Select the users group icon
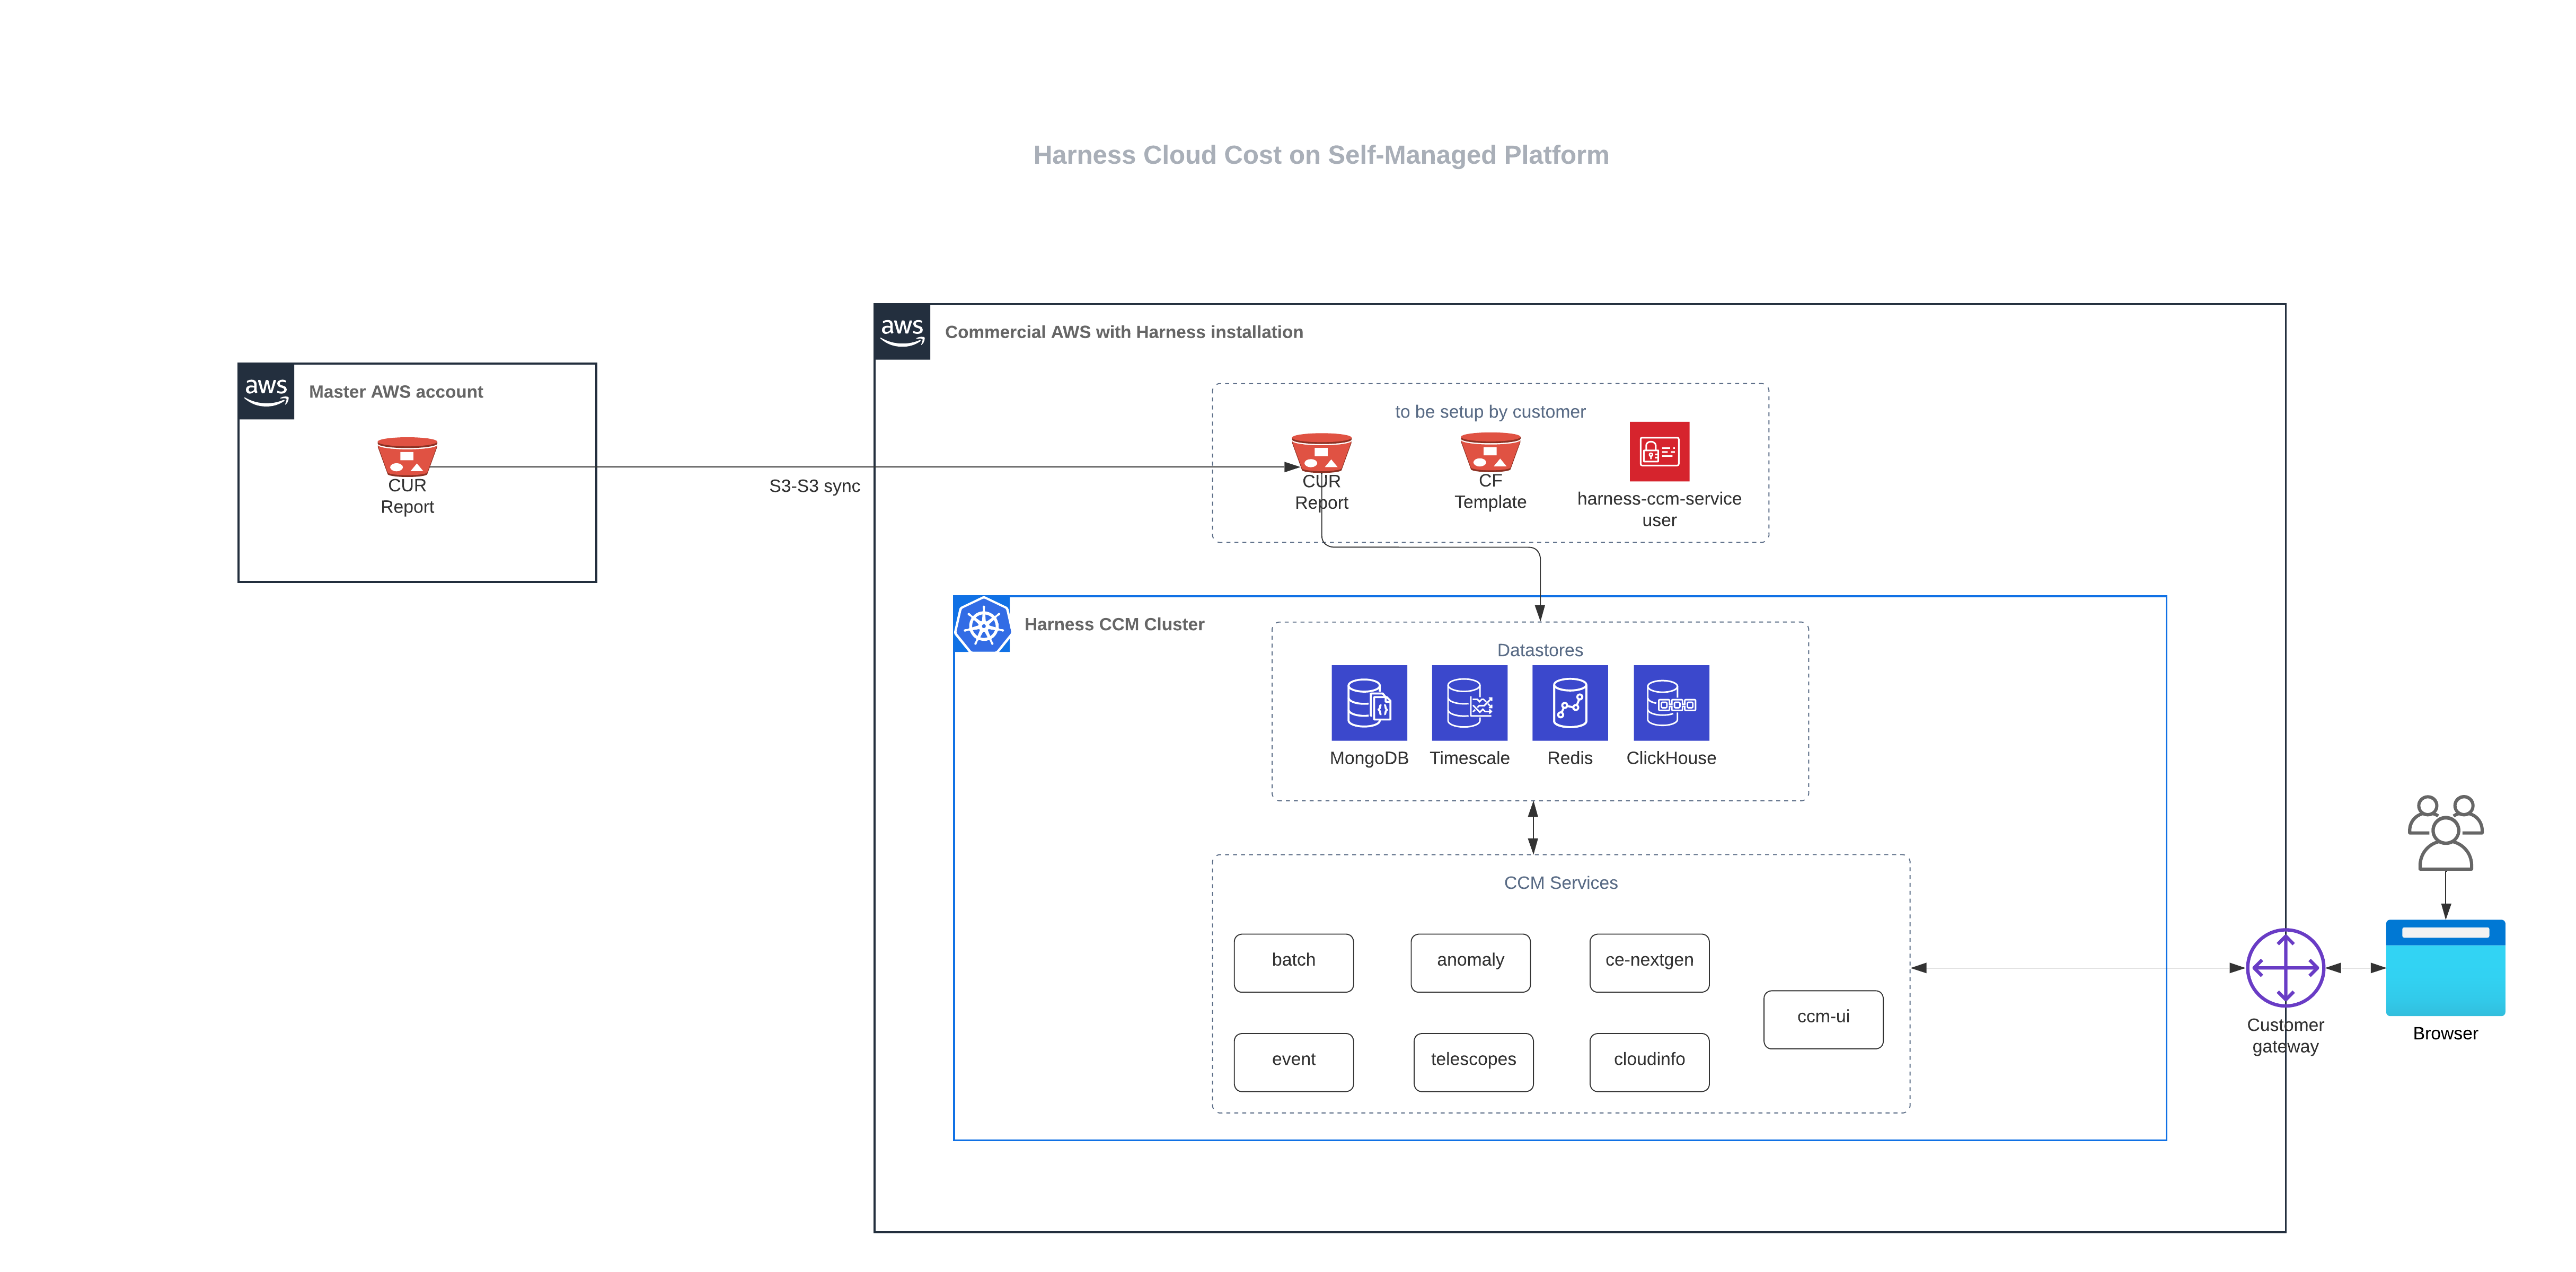The image size is (2576, 1272). tap(2445, 832)
